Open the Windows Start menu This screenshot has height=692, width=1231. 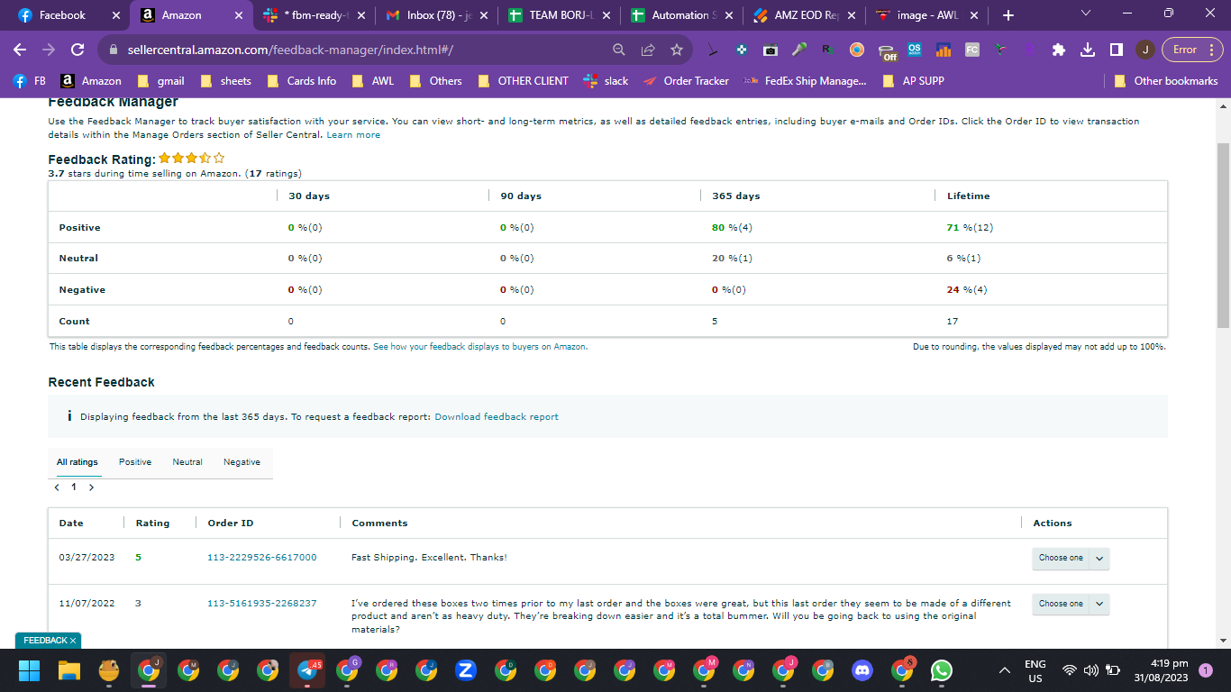point(29,670)
